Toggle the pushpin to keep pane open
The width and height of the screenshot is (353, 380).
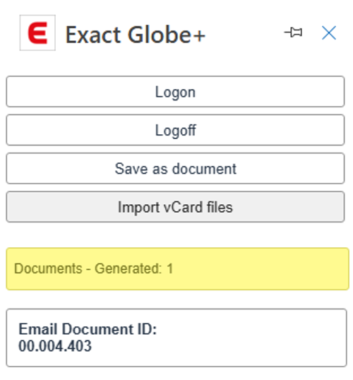(293, 32)
